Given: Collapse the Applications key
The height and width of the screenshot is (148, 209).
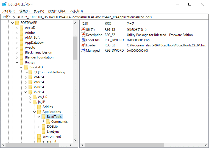Looking at the screenshot, I should (x=35, y=112).
